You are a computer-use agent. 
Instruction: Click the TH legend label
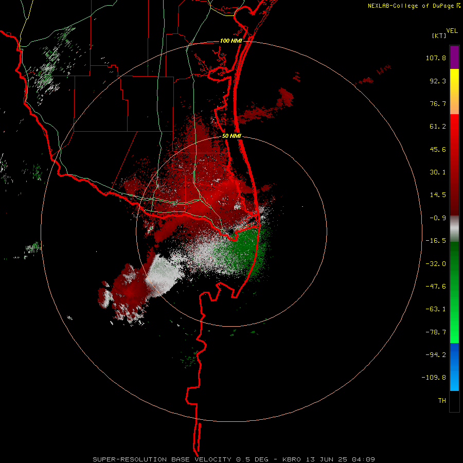(x=442, y=401)
